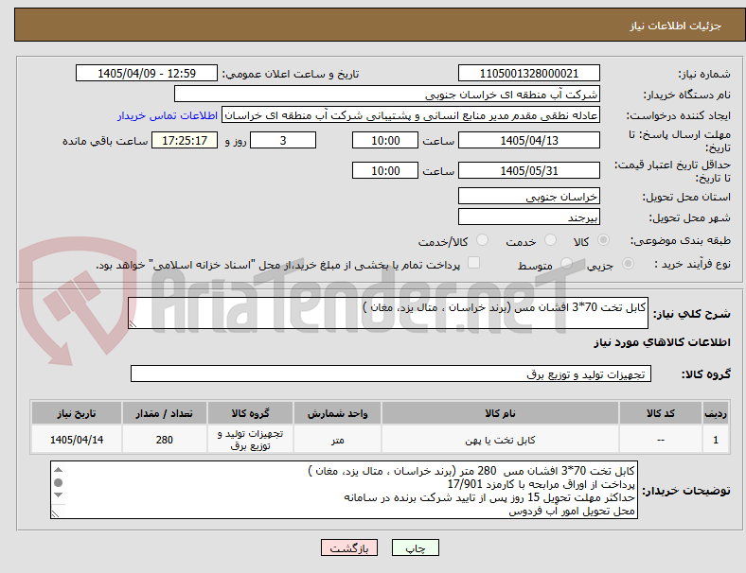The height and width of the screenshot is (573, 746).
Task: Click the delivery city field بیرجند
Action: [x=528, y=217]
